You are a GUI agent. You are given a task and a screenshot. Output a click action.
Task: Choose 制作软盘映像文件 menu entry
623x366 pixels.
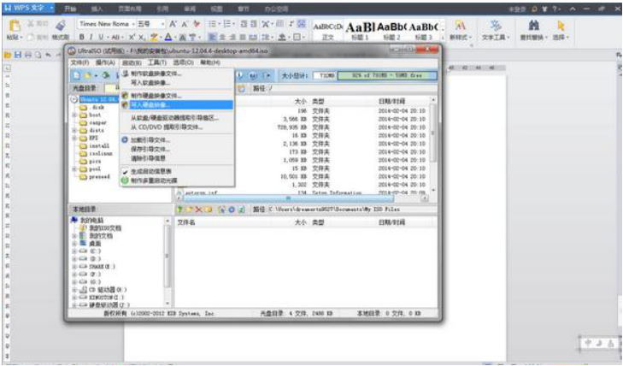[177, 74]
